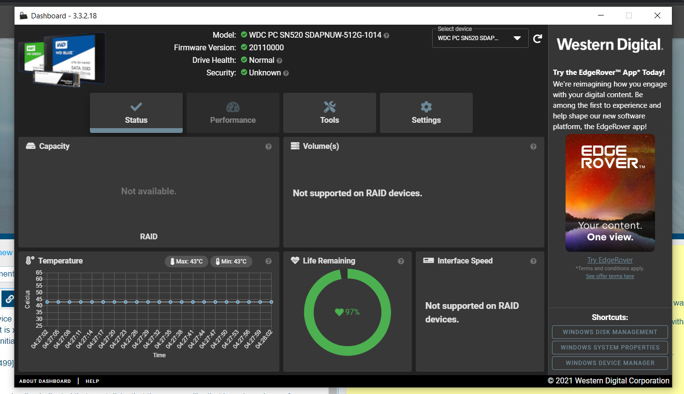Click the 'Not available.' capacity text
The image size is (684, 394).
(x=149, y=191)
